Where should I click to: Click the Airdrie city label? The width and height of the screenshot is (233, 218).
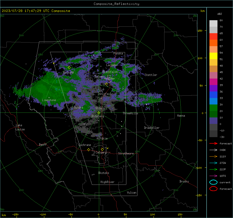tap(102, 138)
